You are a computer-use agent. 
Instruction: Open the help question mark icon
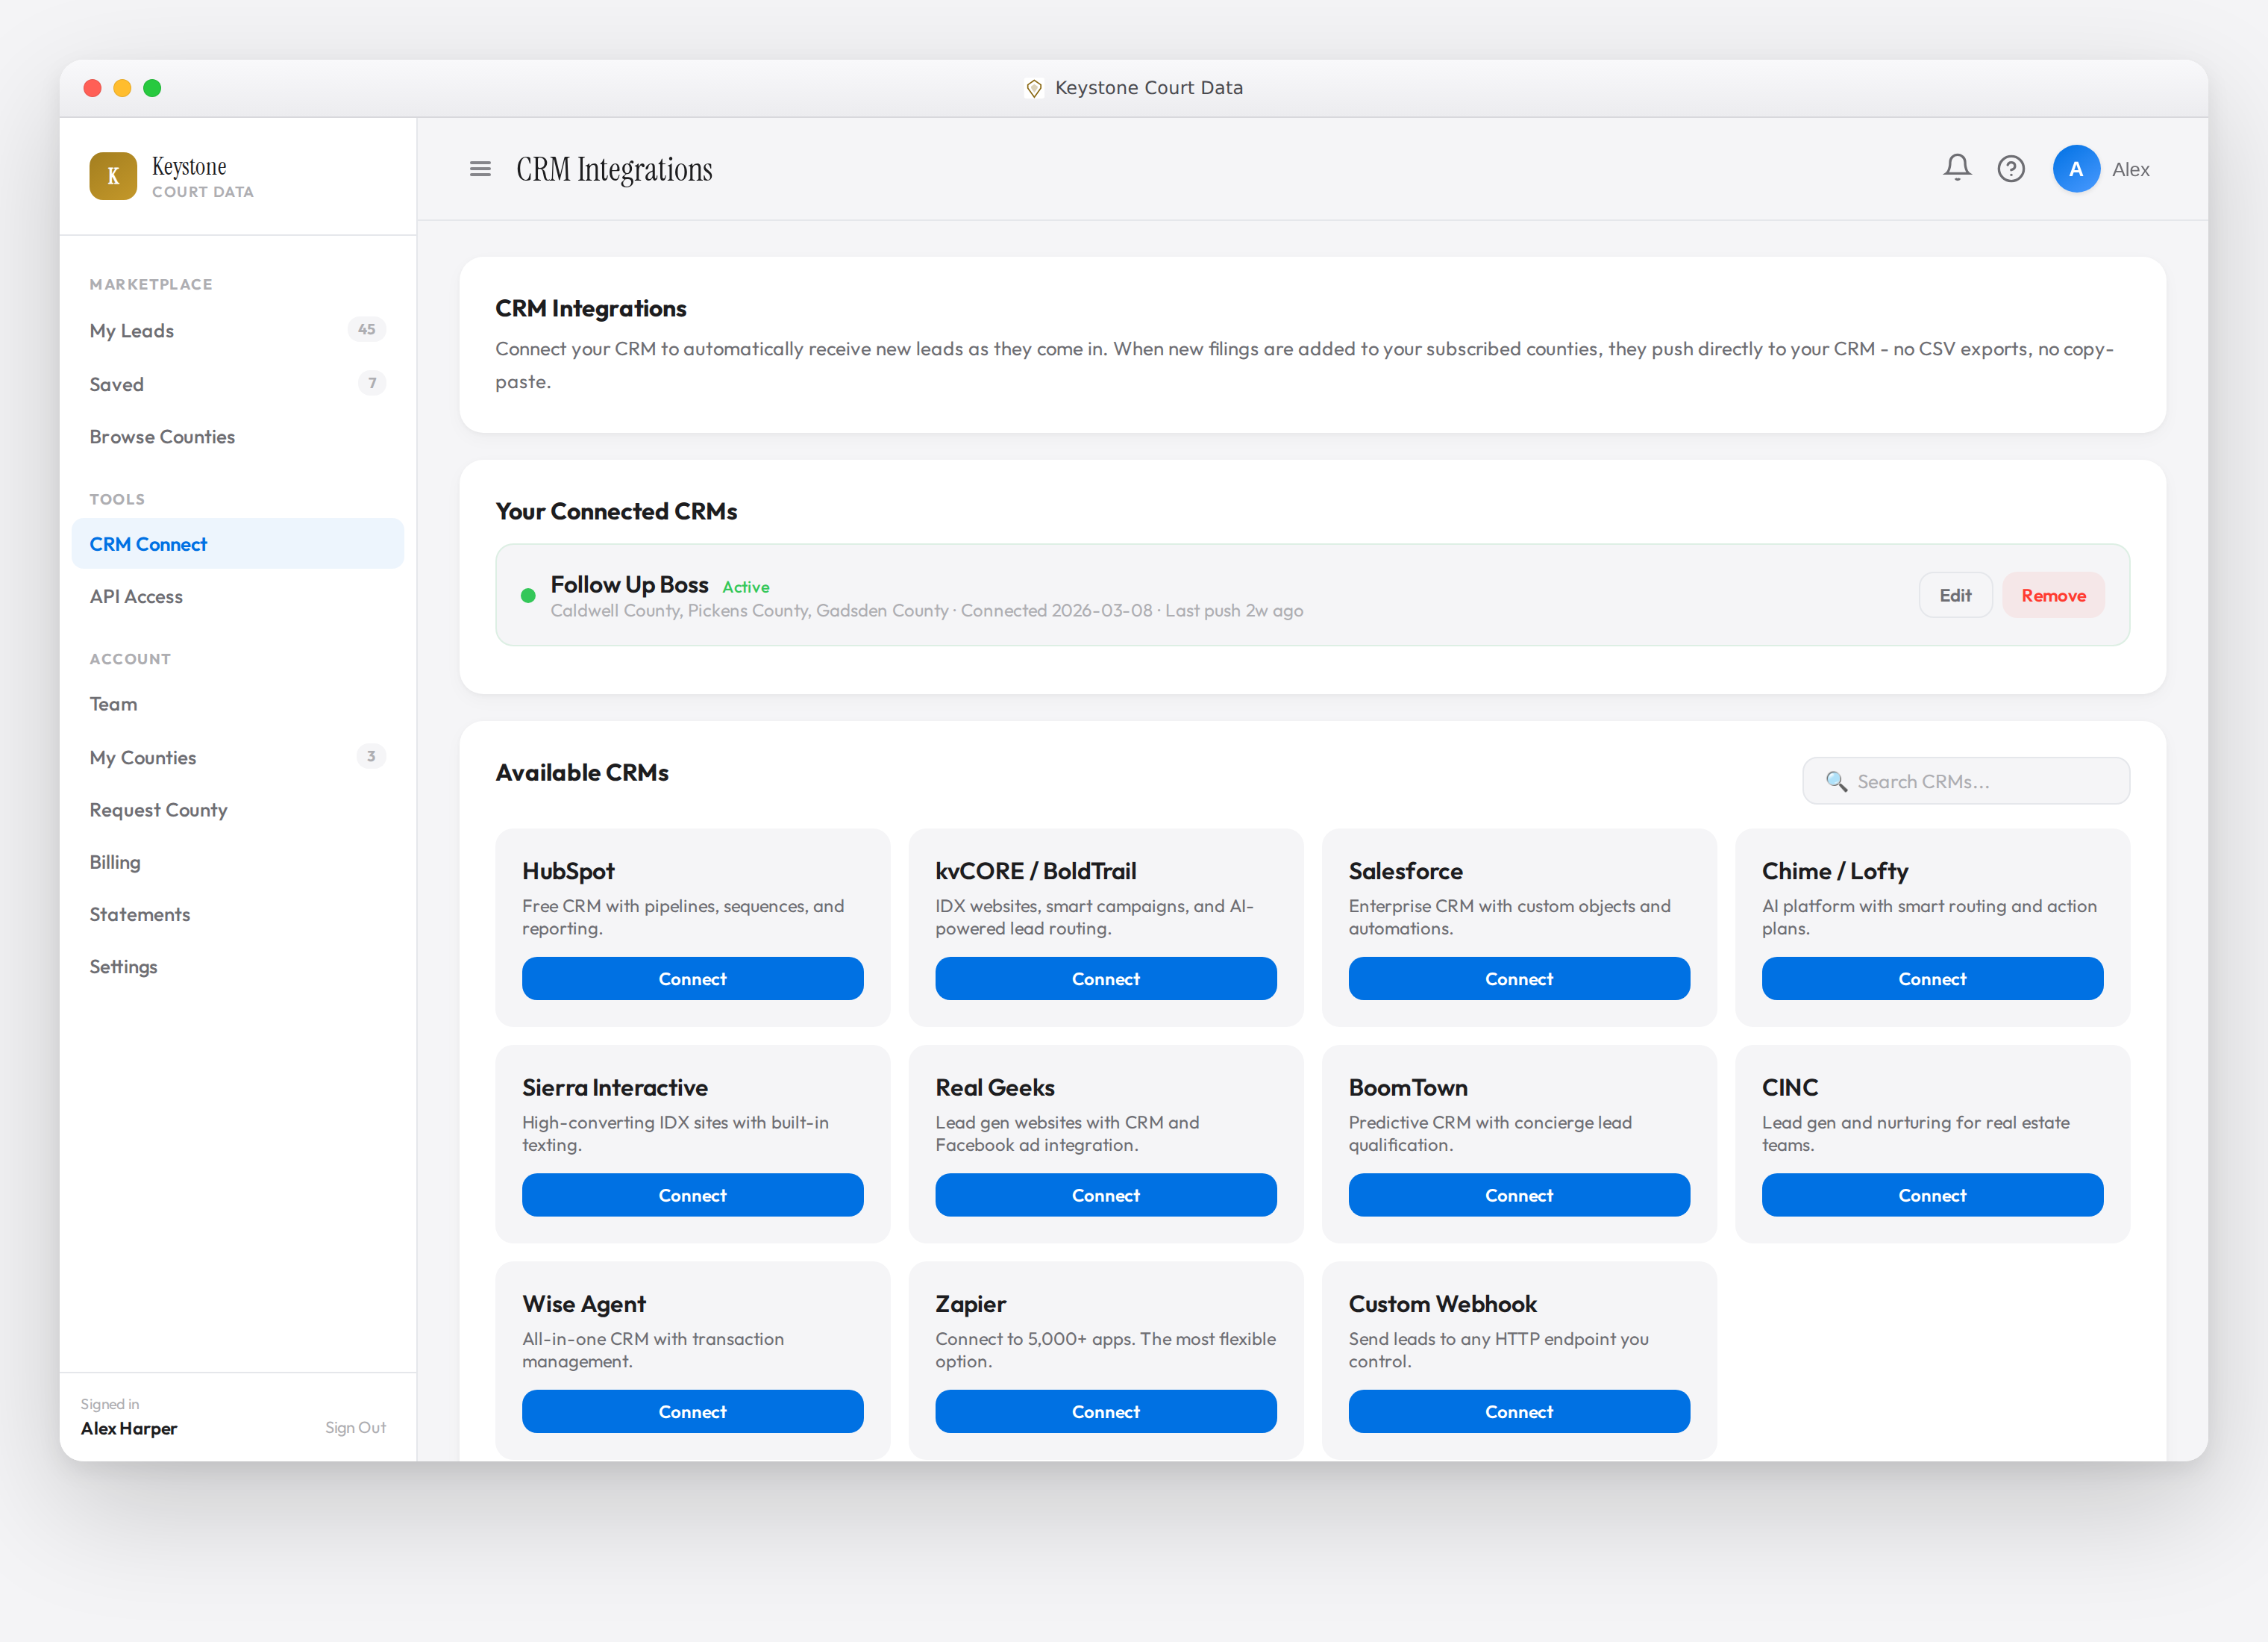point(2011,169)
